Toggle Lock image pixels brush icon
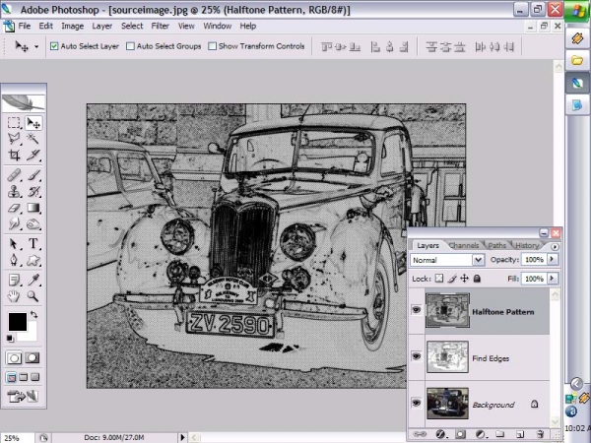The height and width of the screenshot is (443, 591). (x=452, y=279)
